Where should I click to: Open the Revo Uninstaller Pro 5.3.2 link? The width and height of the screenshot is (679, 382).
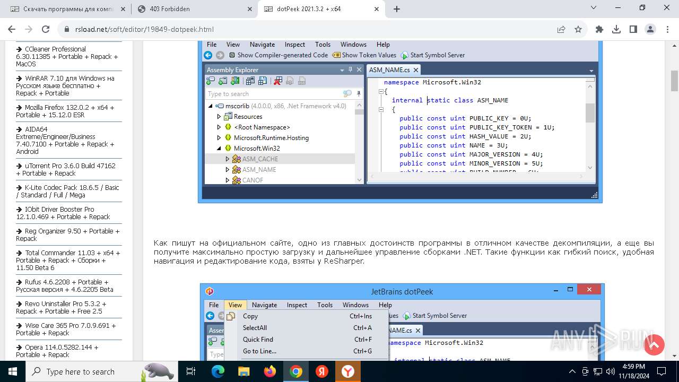(61, 307)
